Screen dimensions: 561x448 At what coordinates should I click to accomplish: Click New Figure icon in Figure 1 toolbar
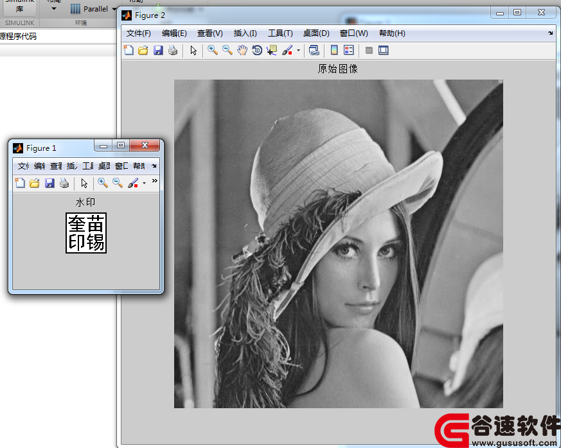click(x=20, y=183)
